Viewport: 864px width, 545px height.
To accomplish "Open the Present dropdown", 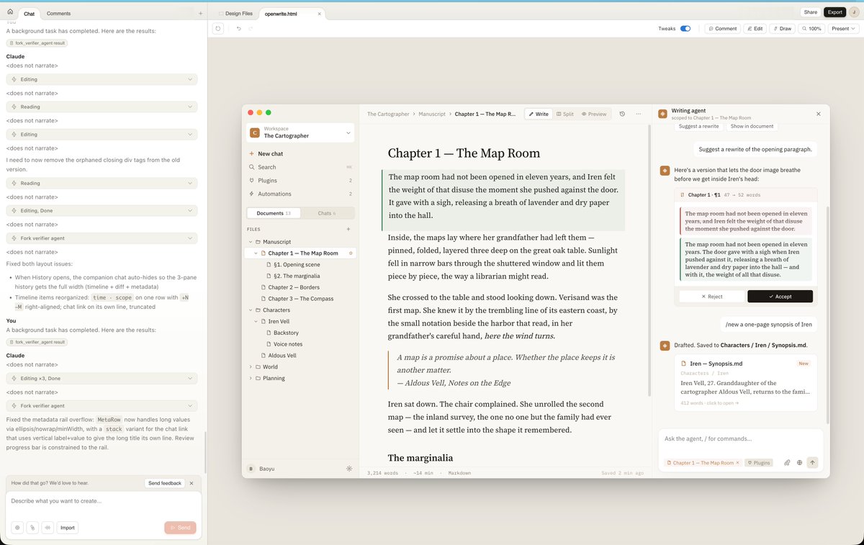I will point(843,29).
